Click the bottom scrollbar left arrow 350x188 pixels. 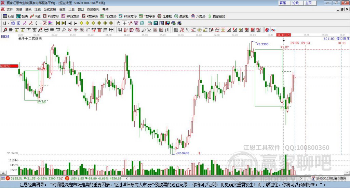(x=126, y=178)
